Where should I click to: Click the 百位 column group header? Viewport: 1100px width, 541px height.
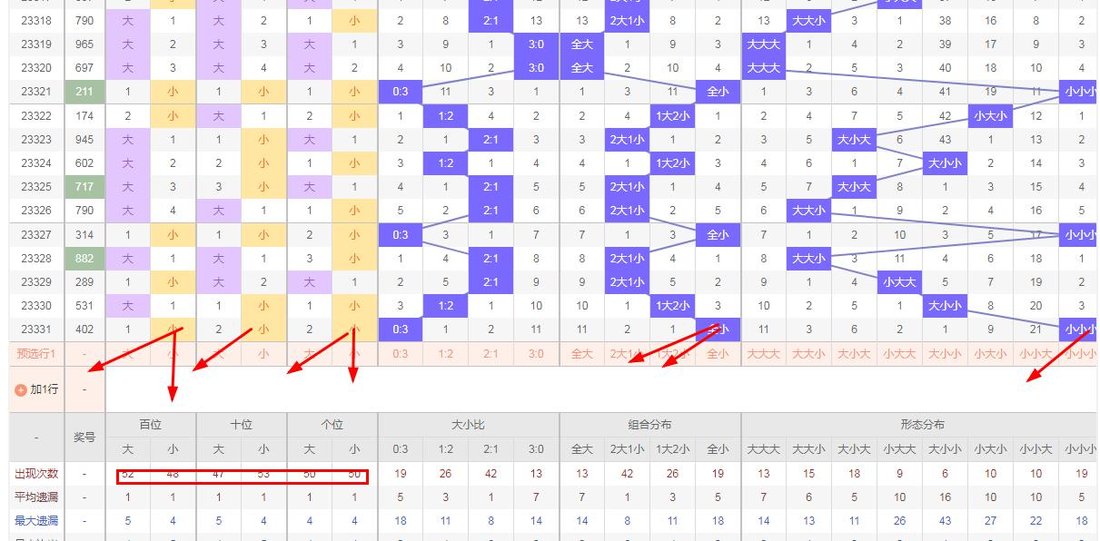coord(151,425)
